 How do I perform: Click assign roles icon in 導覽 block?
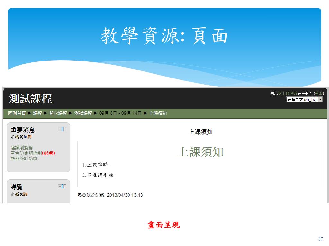point(25,194)
